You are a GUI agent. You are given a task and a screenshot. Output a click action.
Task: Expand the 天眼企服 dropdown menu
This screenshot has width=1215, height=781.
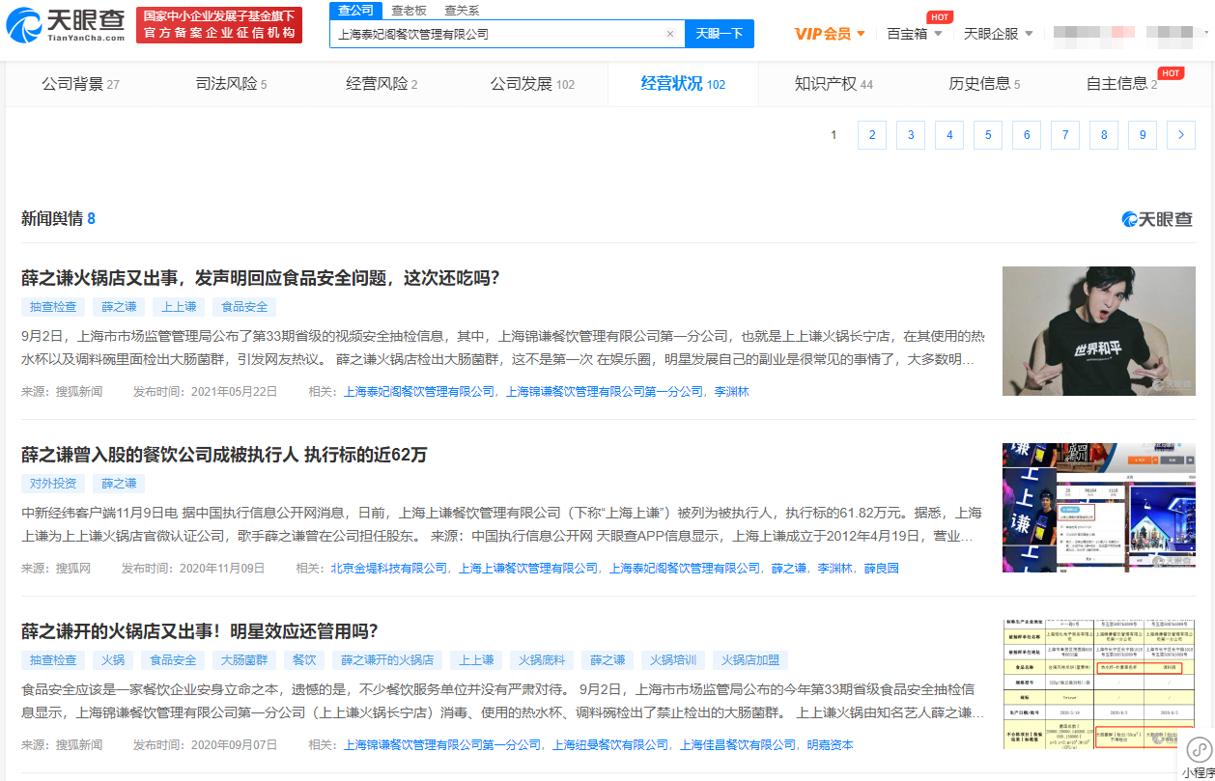(x=999, y=34)
